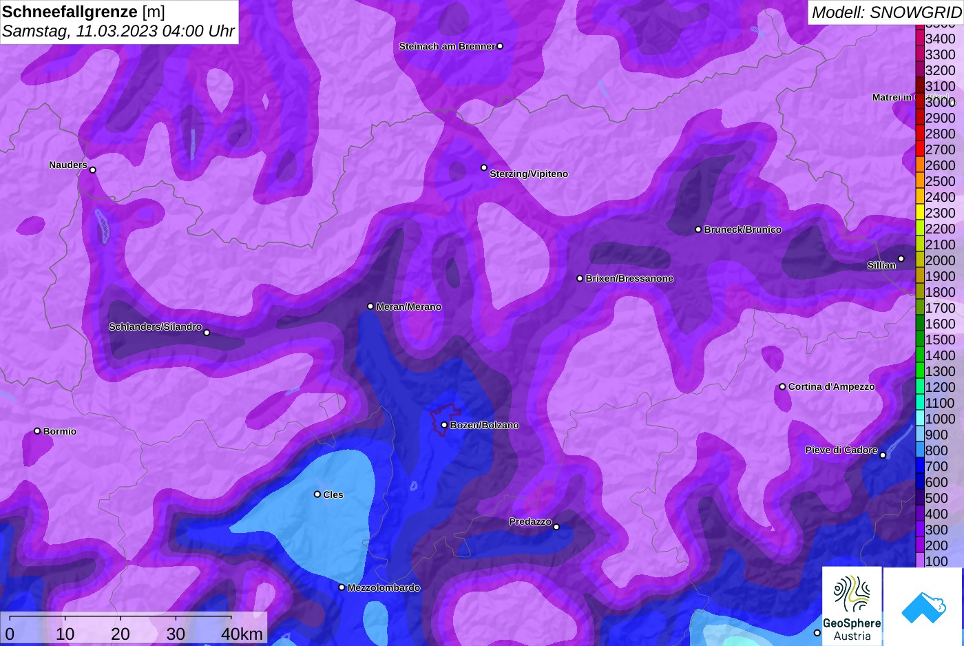Image resolution: width=964 pixels, height=646 pixels.
Task: Select the '30' scale bar label
Action: (x=176, y=634)
